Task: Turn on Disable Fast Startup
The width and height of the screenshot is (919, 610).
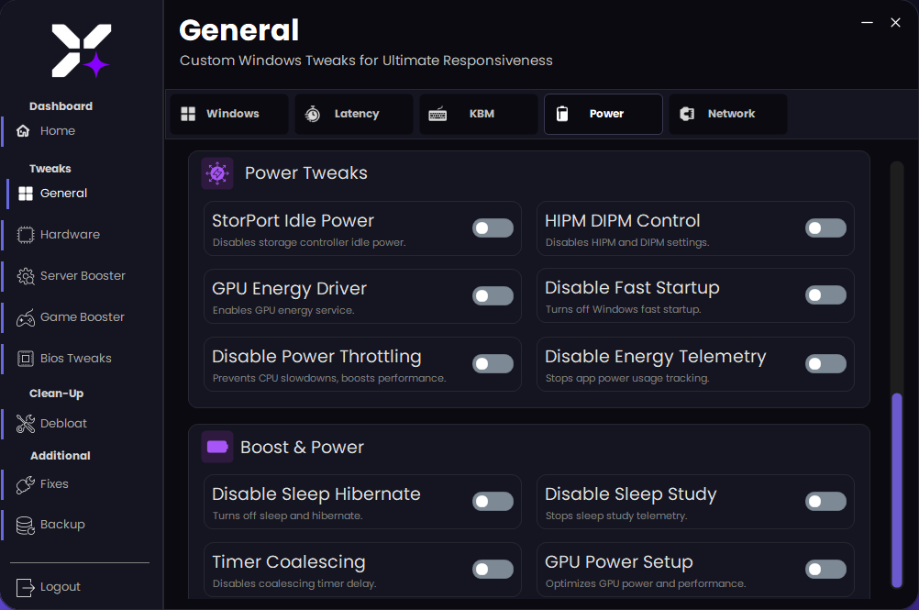Action: 825,295
